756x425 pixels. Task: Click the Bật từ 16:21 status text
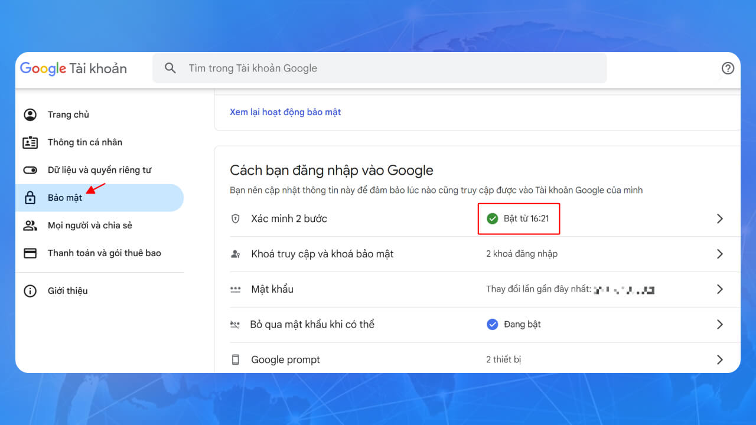coord(526,218)
